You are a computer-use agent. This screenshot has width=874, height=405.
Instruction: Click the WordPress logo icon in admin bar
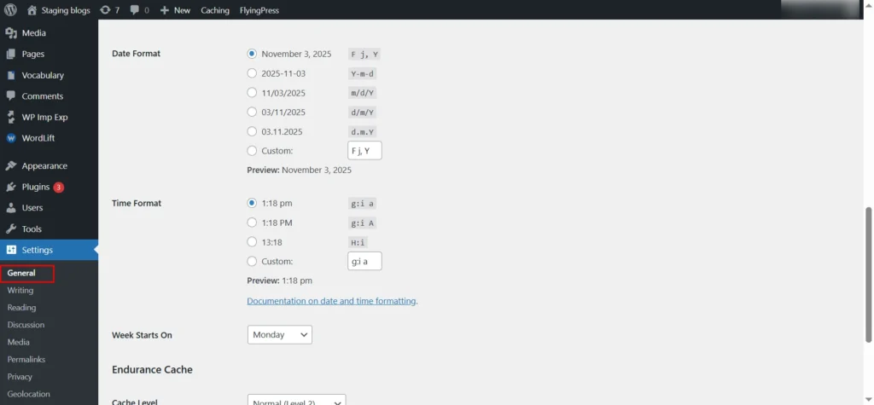(x=11, y=10)
